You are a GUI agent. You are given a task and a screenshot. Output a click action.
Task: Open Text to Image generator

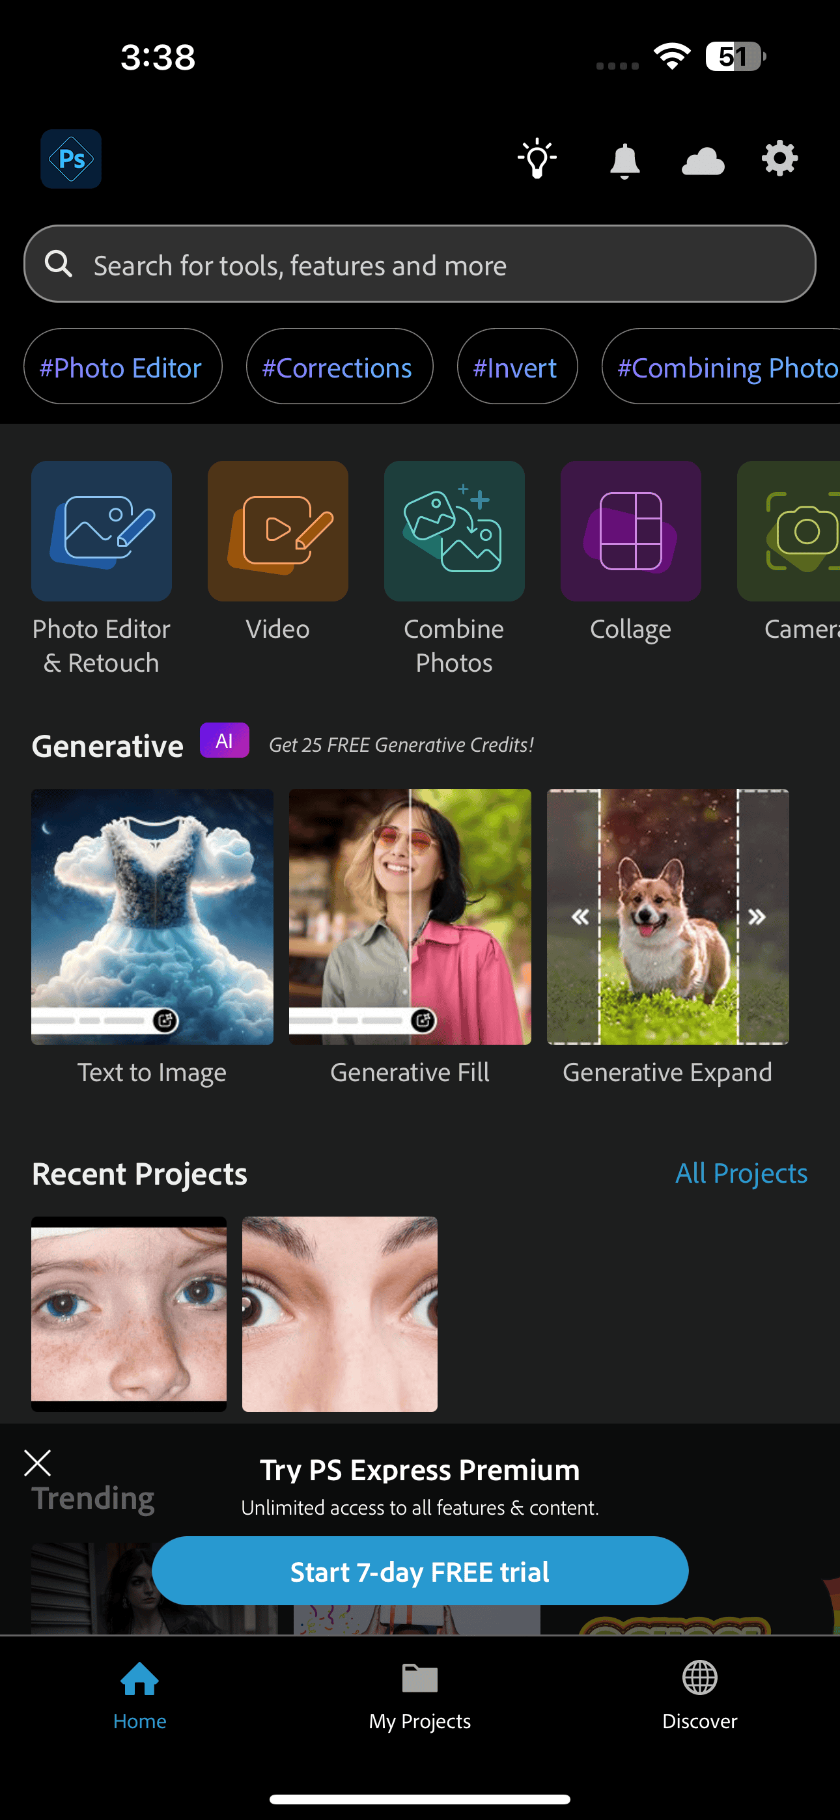pyautogui.click(x=152, y=917)
